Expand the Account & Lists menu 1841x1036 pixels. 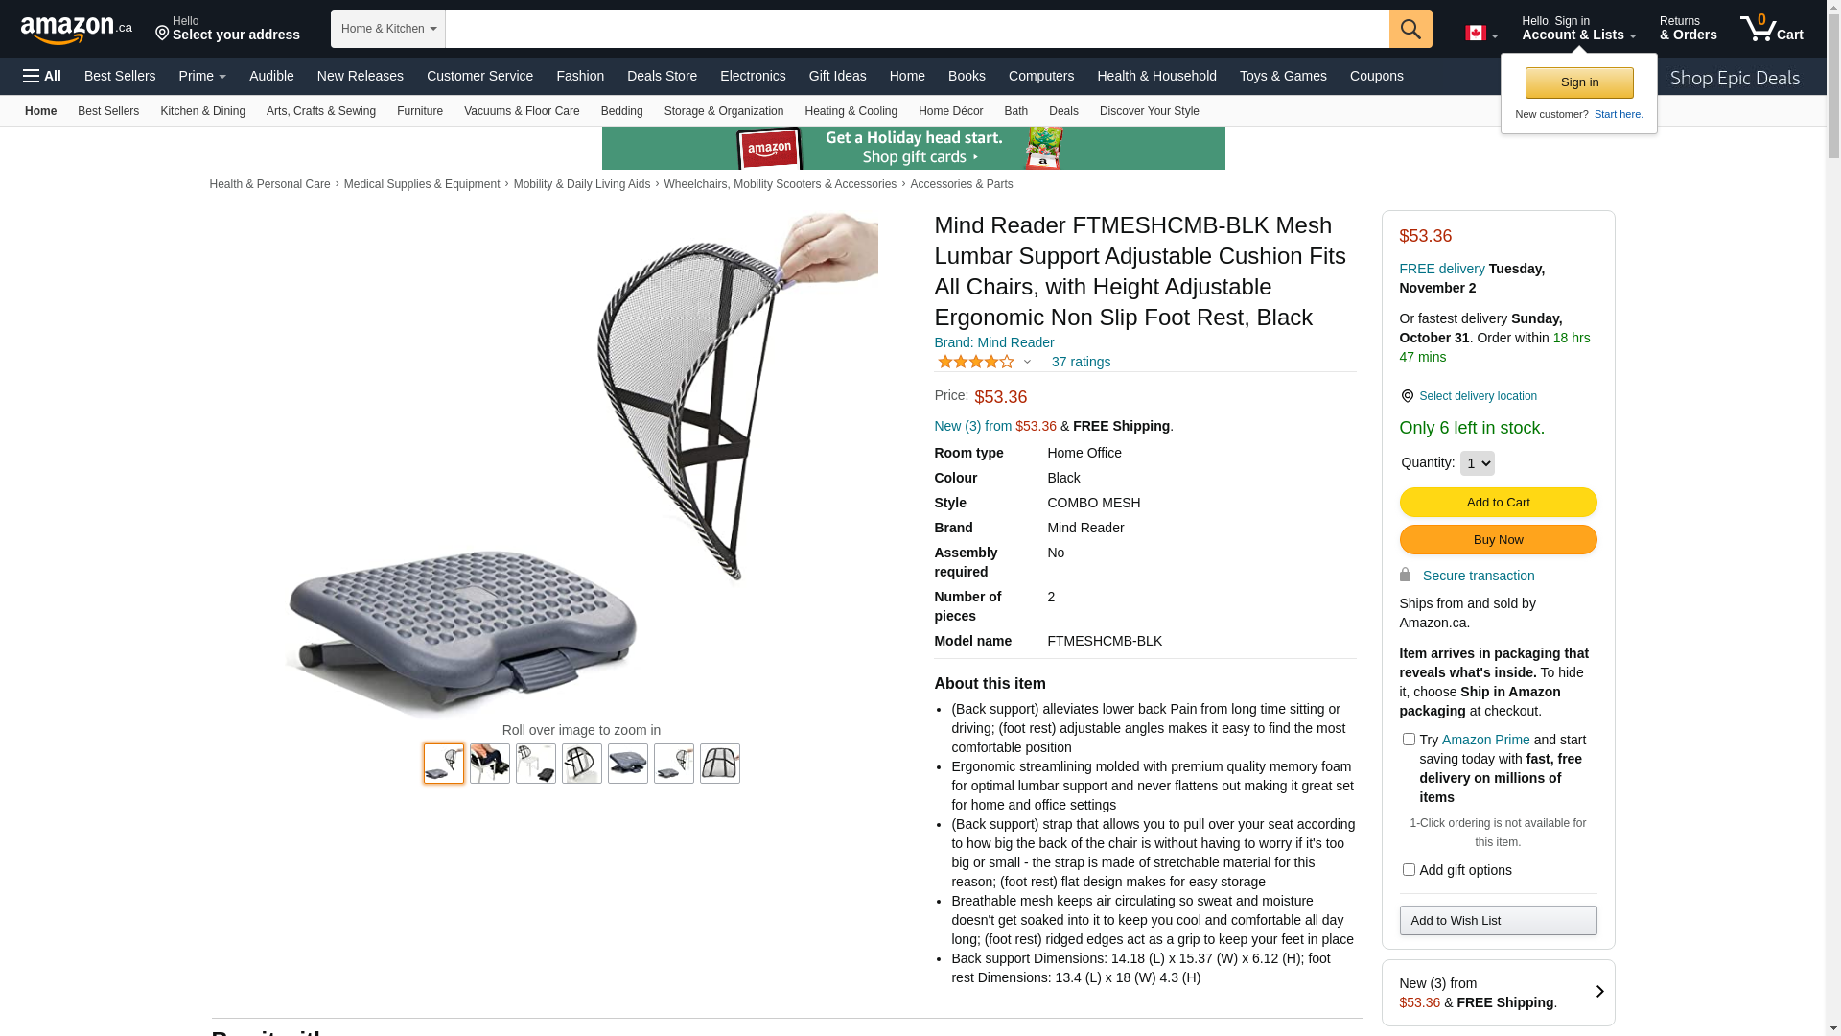[x=1578, y=28]
